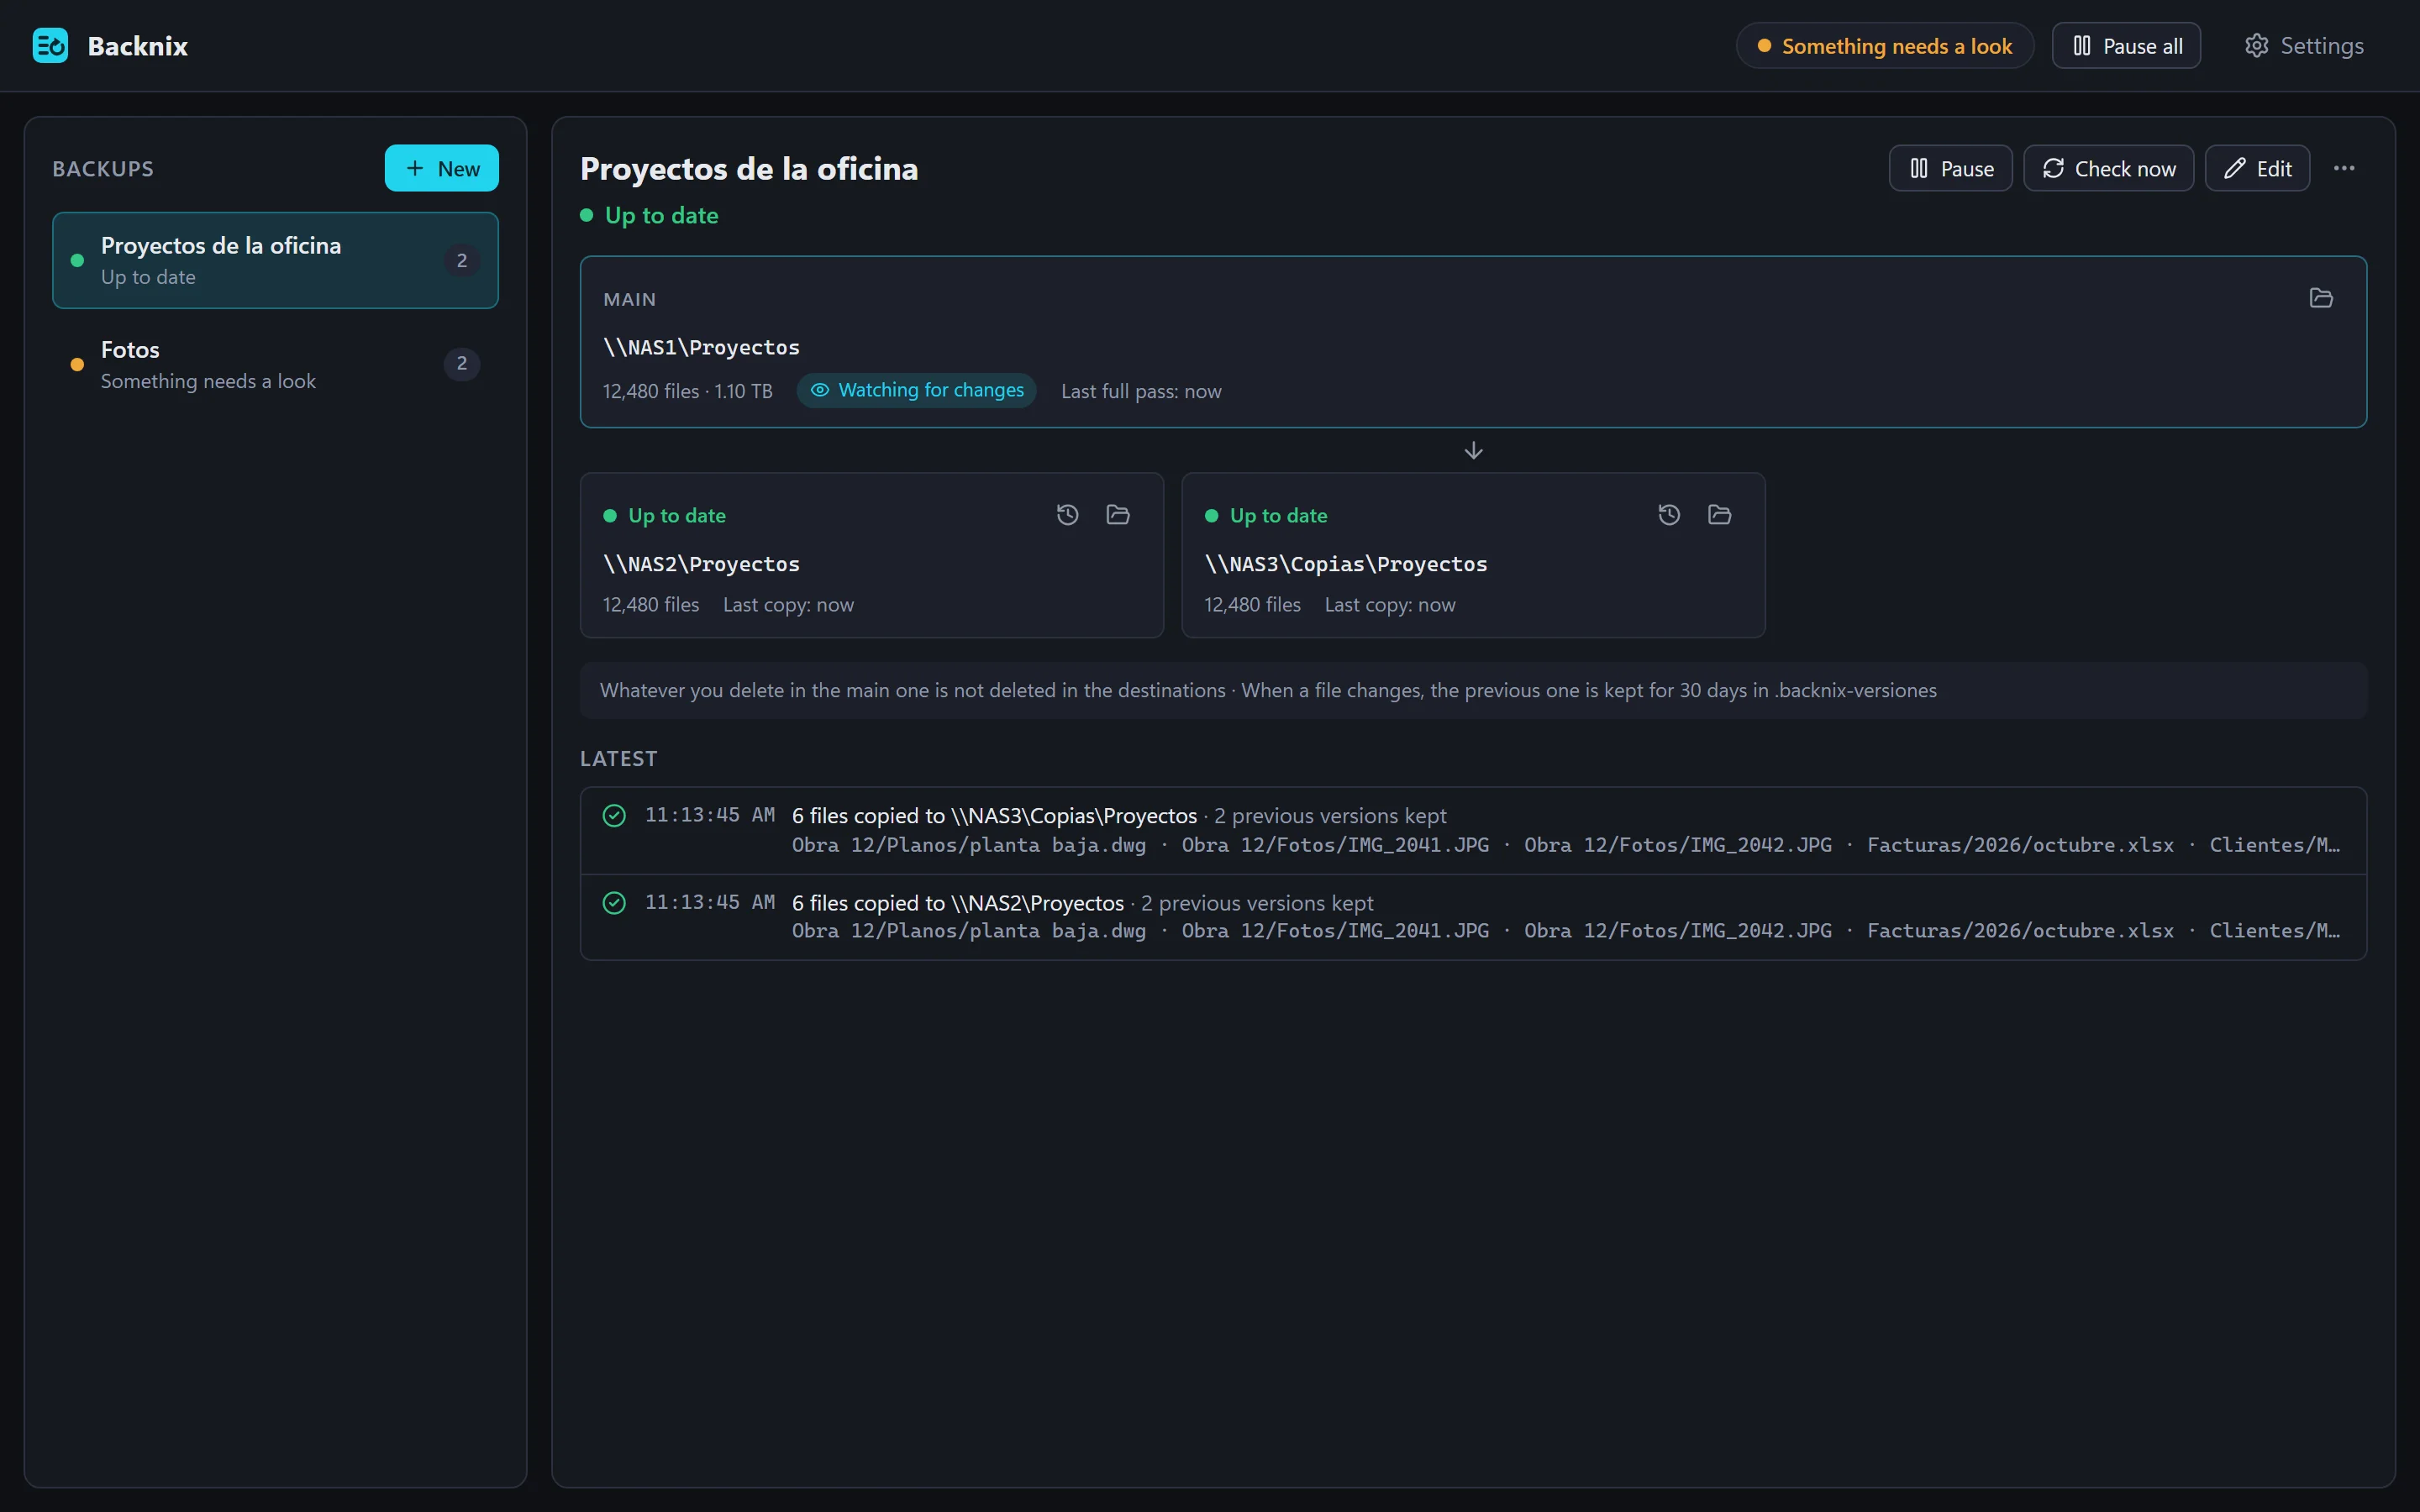Click the \\NAS1\Proyectos path text

click(701, 348)
